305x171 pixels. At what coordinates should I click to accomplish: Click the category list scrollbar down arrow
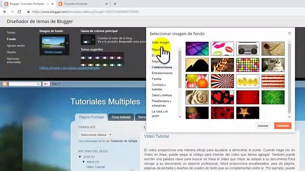click(180, 117)
